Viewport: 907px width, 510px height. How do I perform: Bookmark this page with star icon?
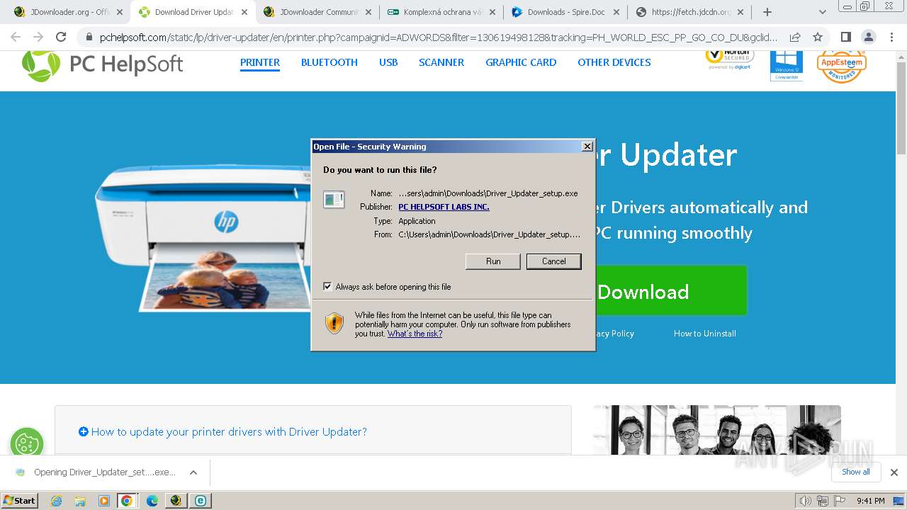818,38
